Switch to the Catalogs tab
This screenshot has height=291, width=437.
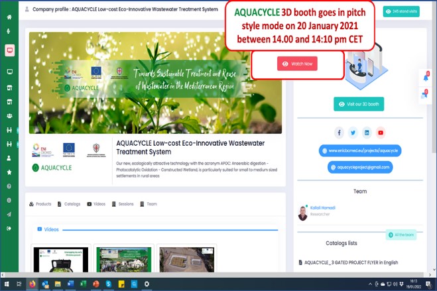tap(69, 204)
